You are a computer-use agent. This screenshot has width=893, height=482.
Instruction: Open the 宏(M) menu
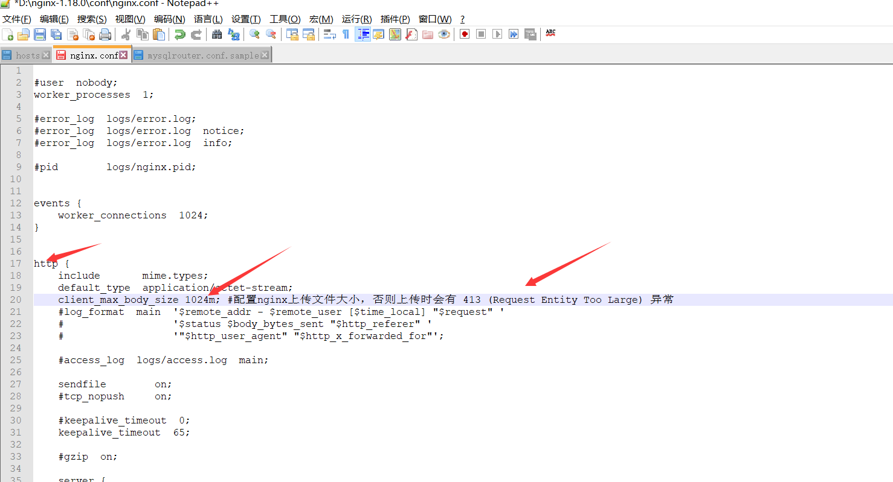[321, 19]
